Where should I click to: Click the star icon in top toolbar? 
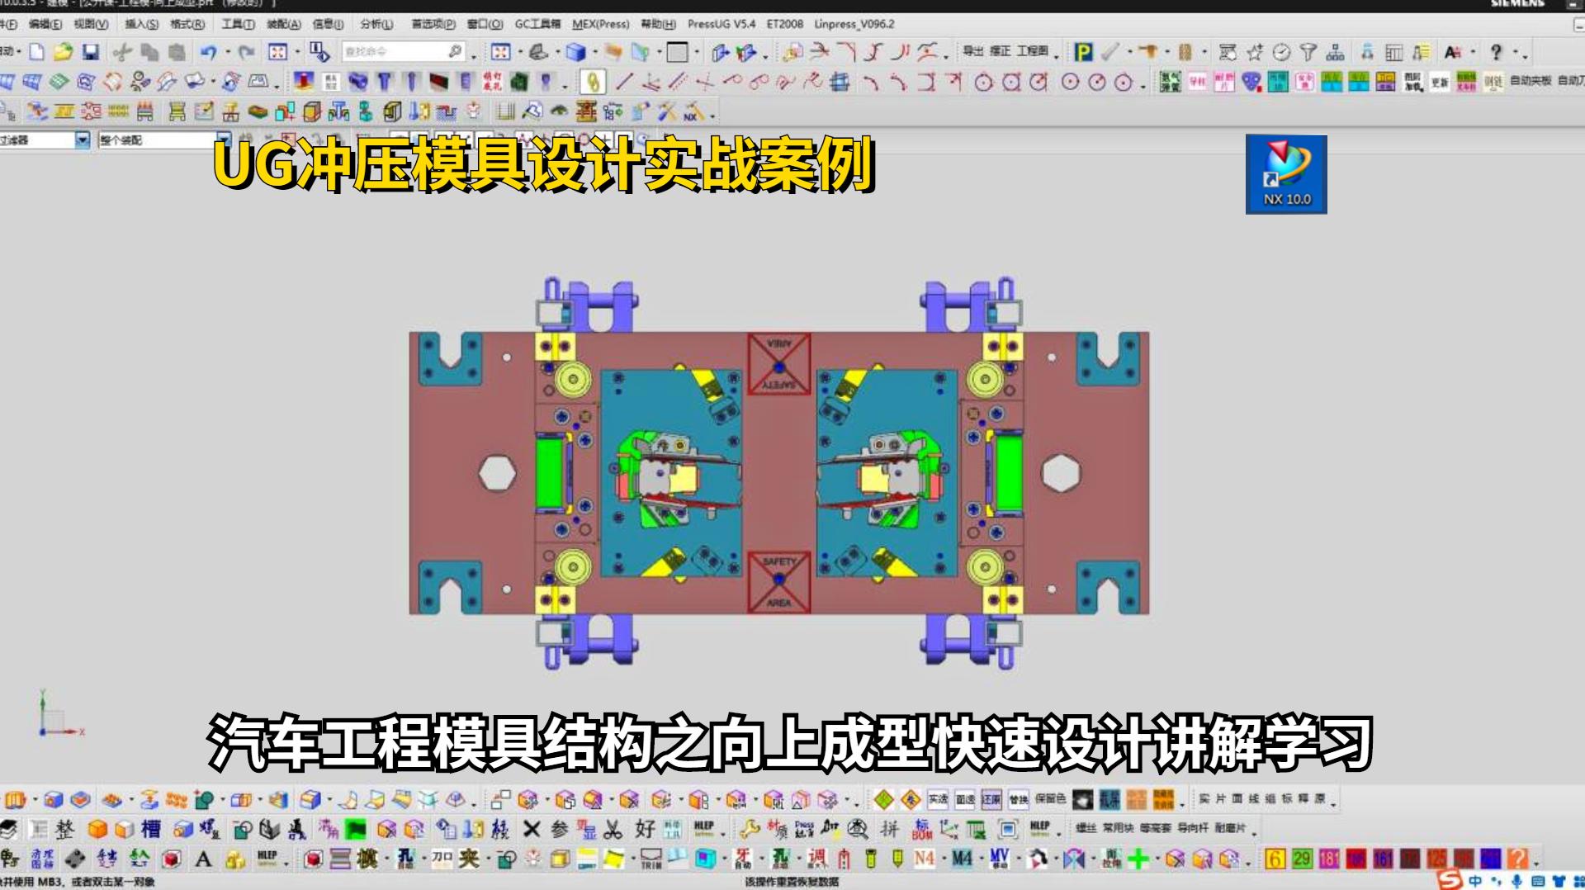coord(1255,53)
